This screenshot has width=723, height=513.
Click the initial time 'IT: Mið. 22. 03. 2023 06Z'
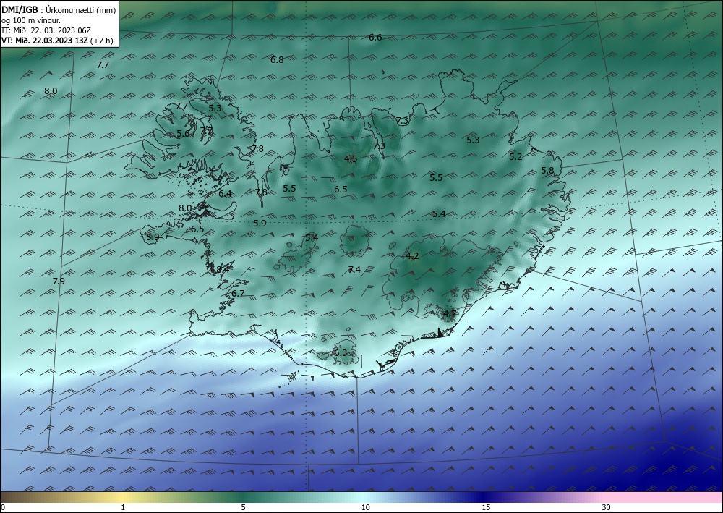tap(46, 30)
